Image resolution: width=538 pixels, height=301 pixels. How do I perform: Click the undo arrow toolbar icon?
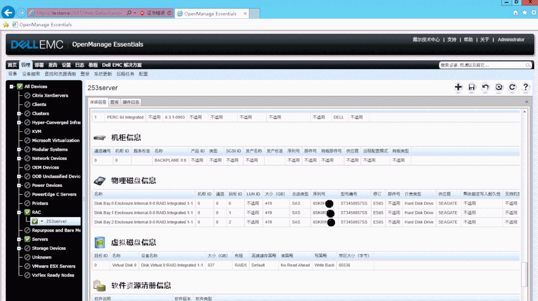pos(485,87)
